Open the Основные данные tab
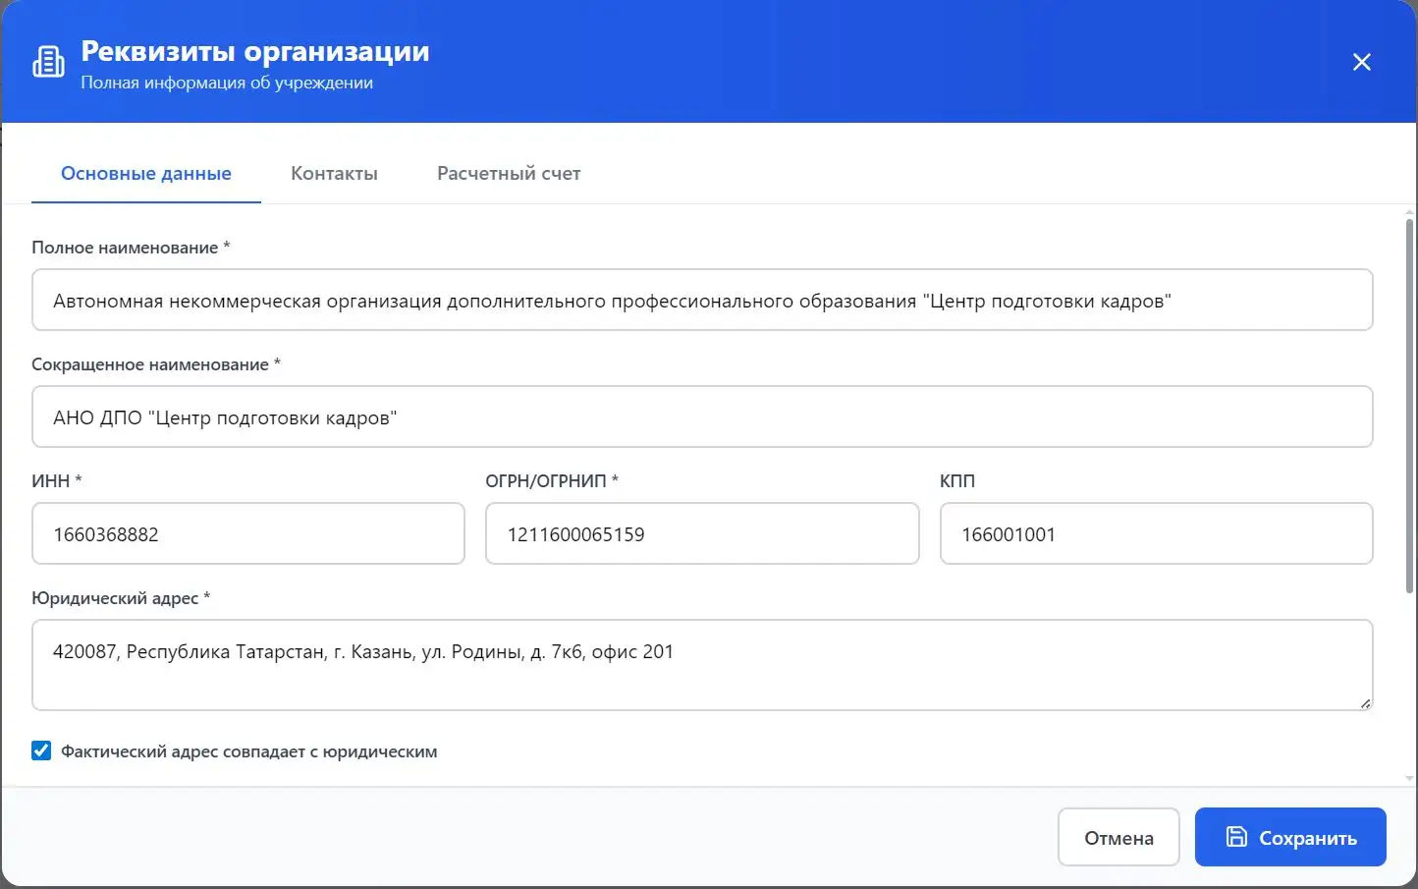 [x=146, y=174]
